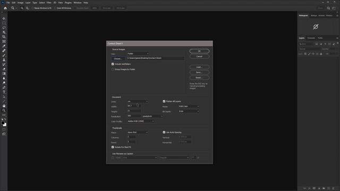The height and width of the screenshot is (191, 340).
Task: Select the Blur tool
Action: click(4, 78)
